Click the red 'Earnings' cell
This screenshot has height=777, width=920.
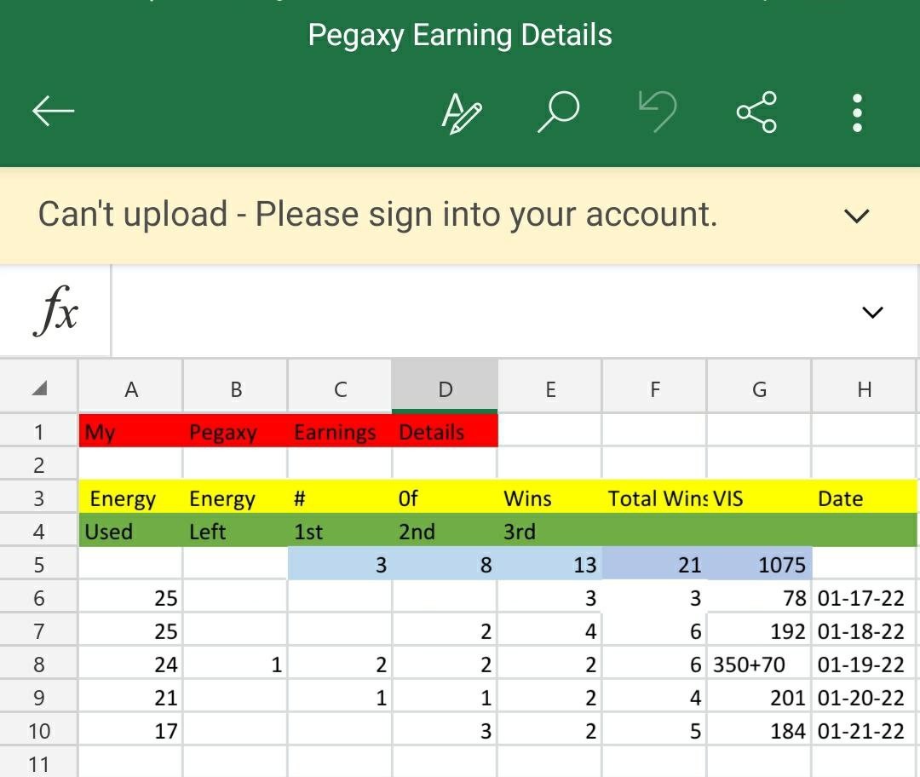point(340,431)
